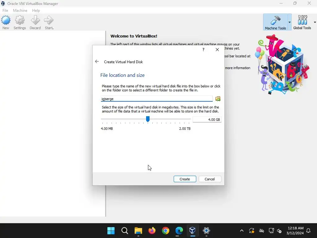Open the Settings gear in the taskbar
This screenshot has height=238, width=317.
click(206, 231)
